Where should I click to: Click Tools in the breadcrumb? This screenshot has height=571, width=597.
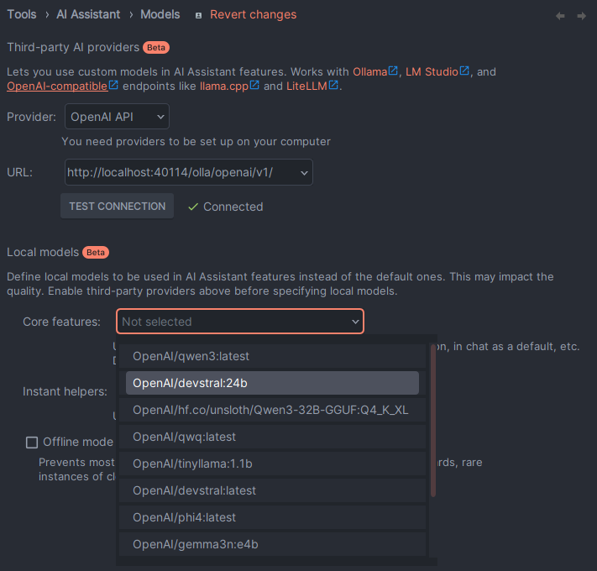pyautogui.click(x=22, y=14)
